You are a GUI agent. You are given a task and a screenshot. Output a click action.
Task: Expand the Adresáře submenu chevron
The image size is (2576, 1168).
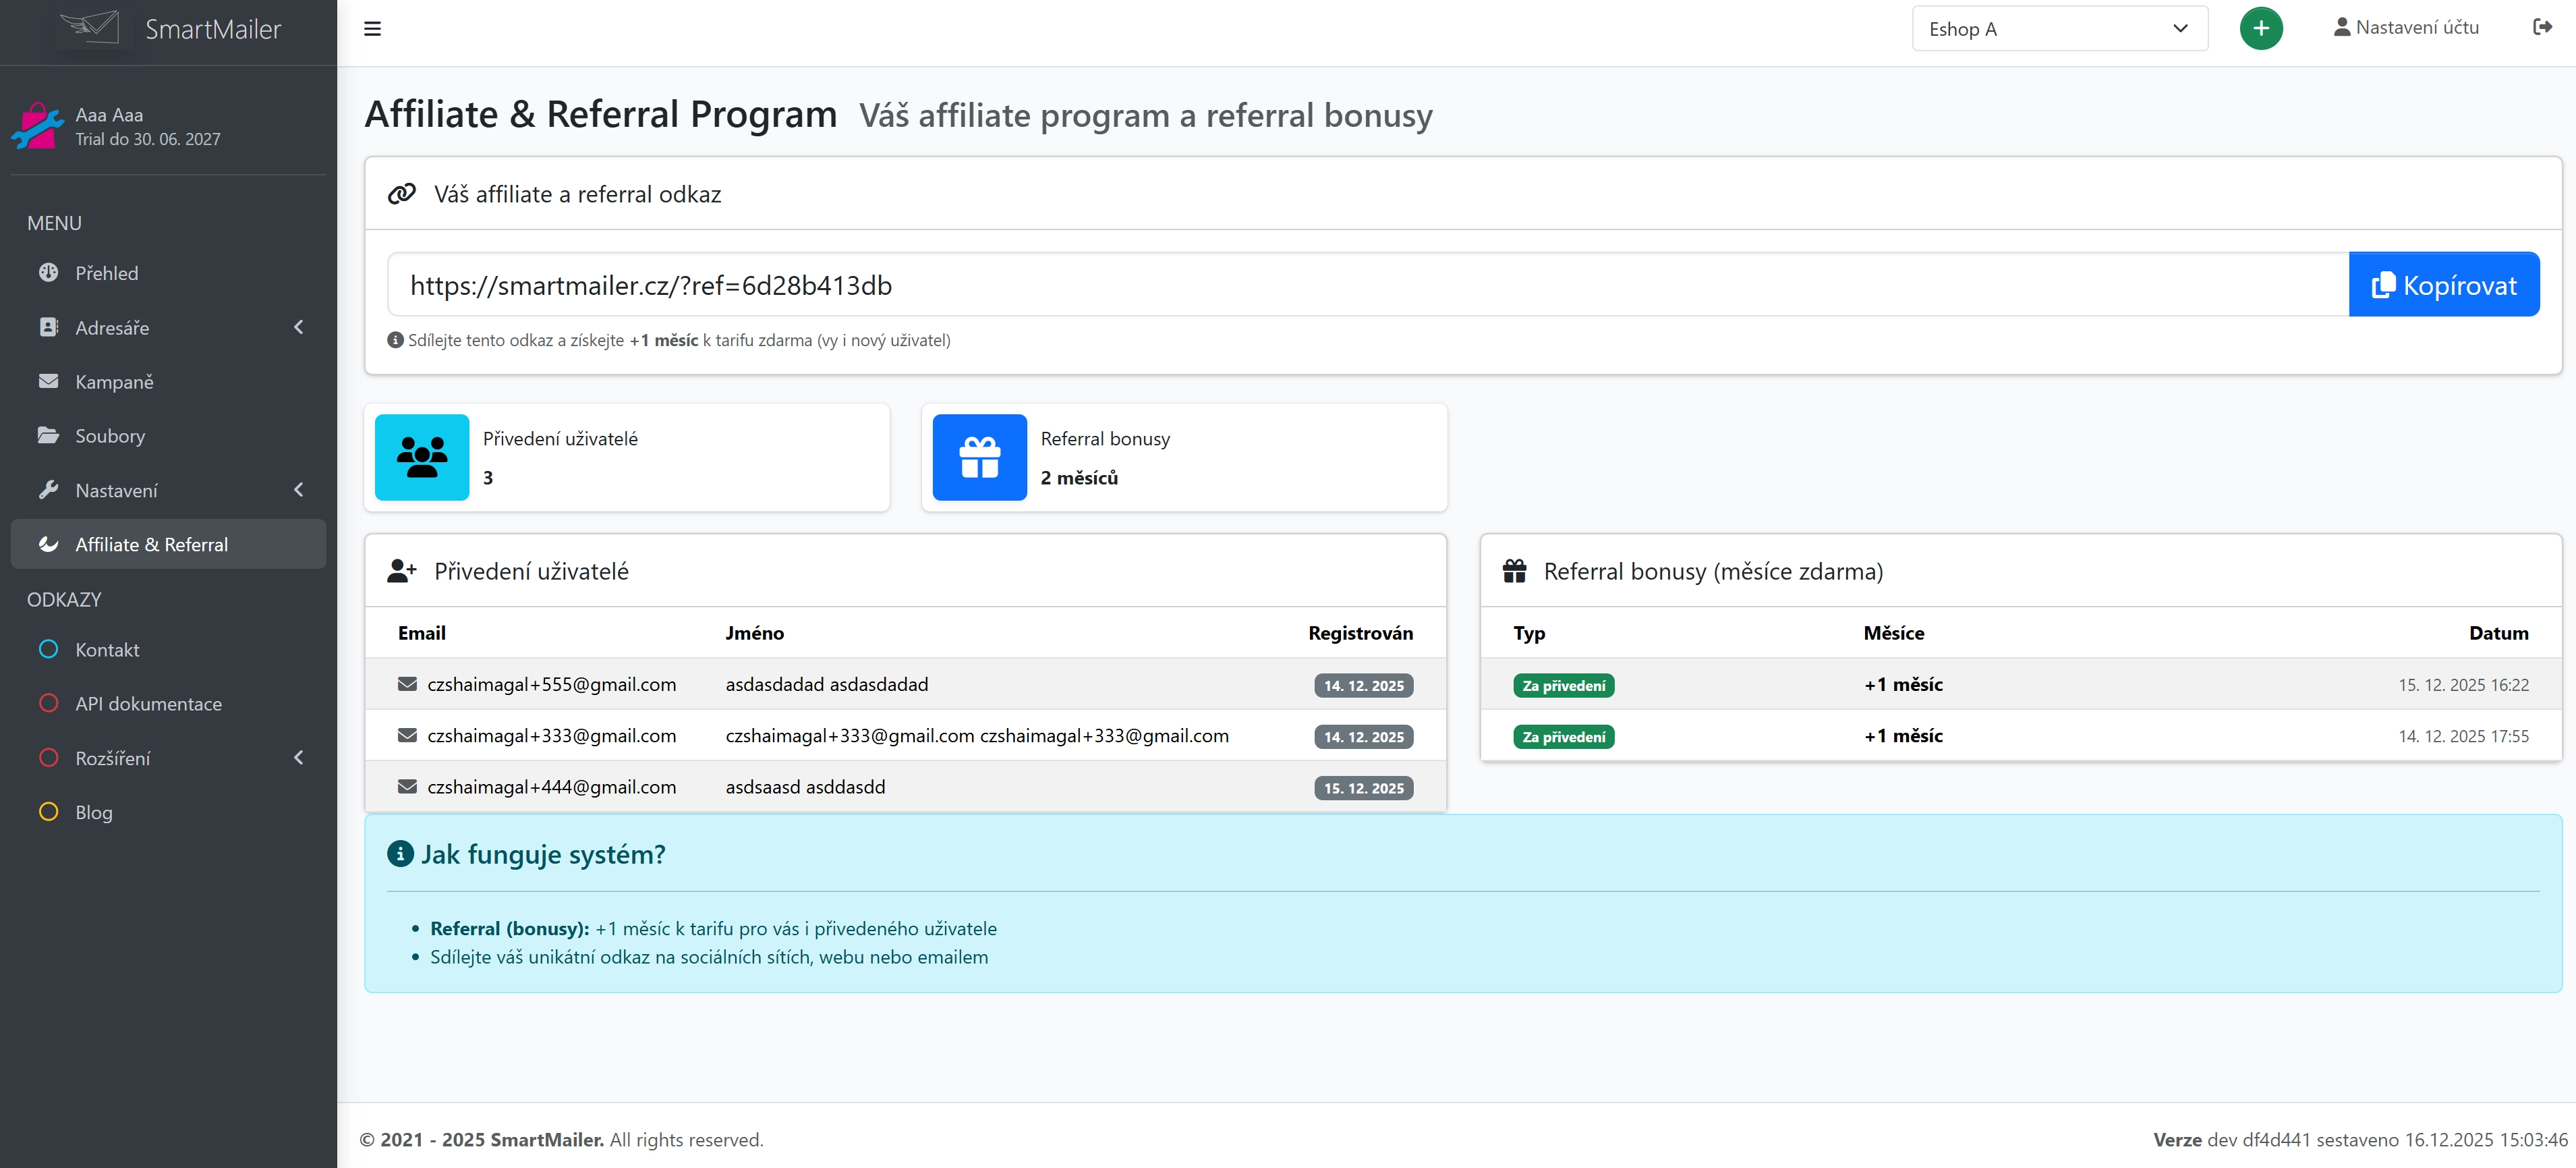click(x=298, y=327)
